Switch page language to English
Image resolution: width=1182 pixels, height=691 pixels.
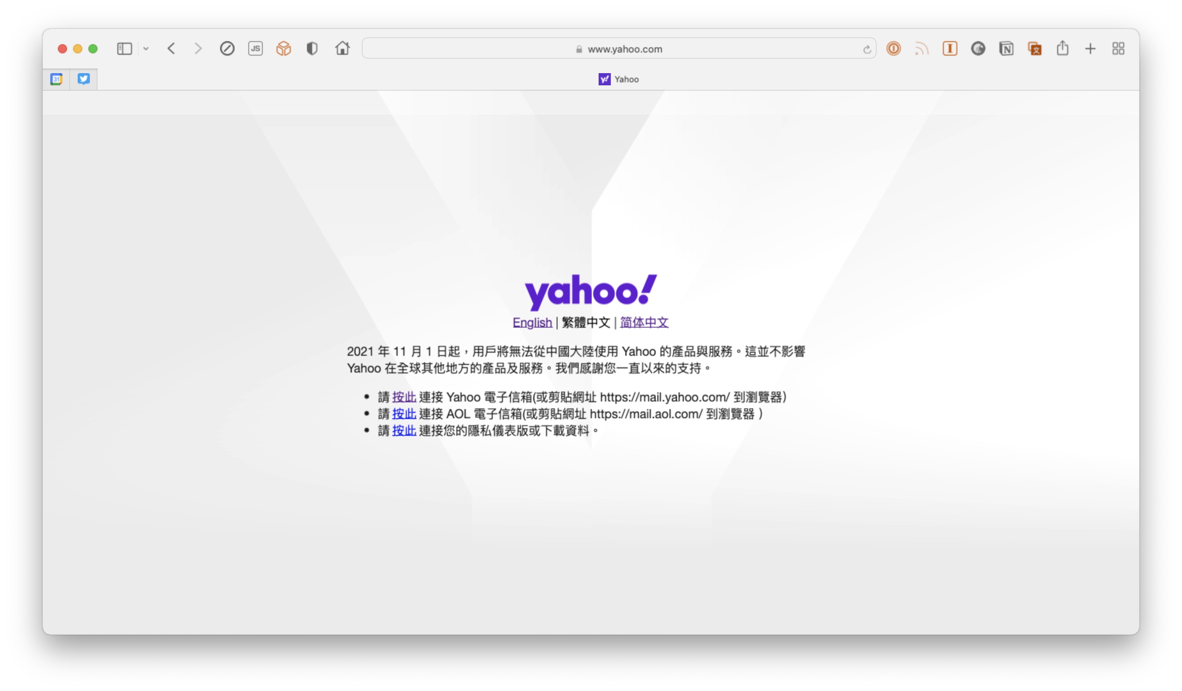tap(532, 323)
